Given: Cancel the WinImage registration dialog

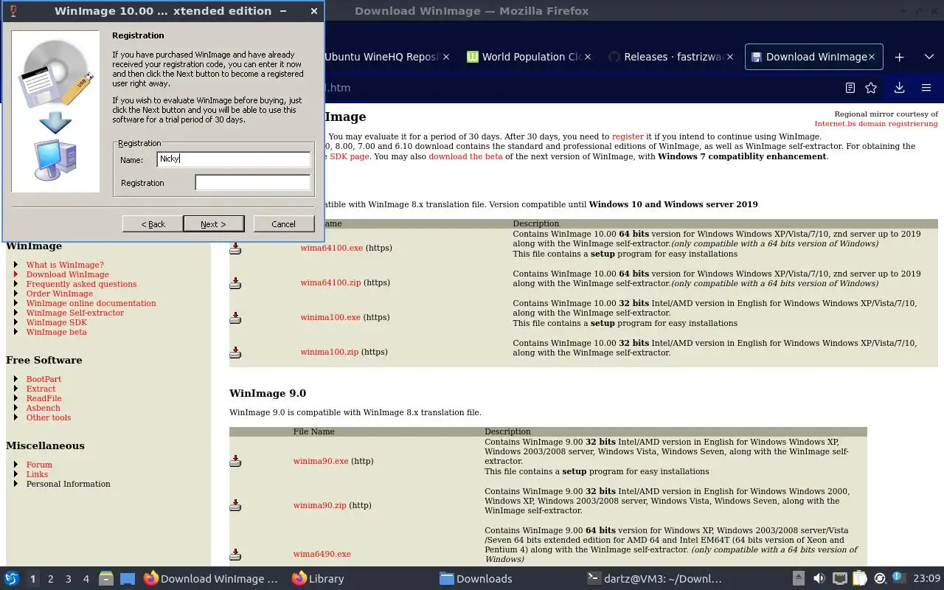Looking at the screenshot, I should coord(284,224).
